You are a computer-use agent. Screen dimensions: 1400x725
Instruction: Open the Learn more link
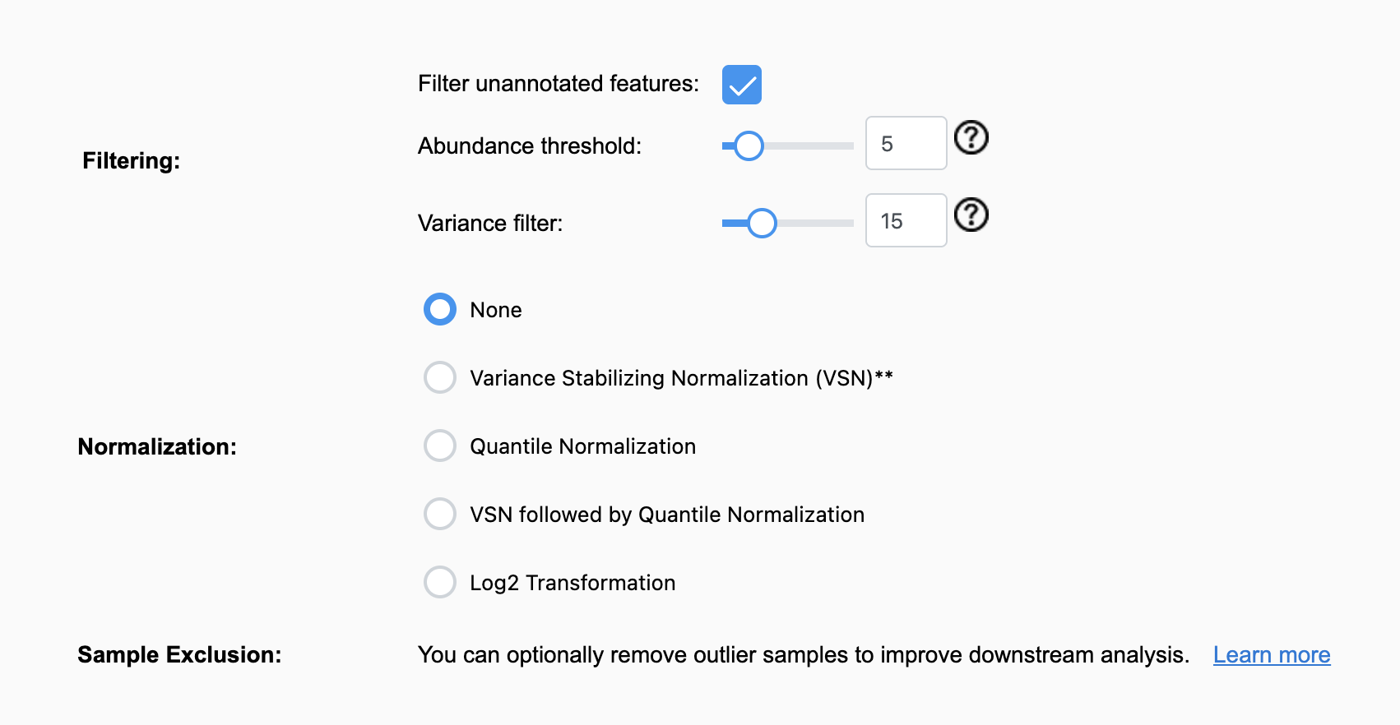pyautogui.click(x=1272, y=655)
